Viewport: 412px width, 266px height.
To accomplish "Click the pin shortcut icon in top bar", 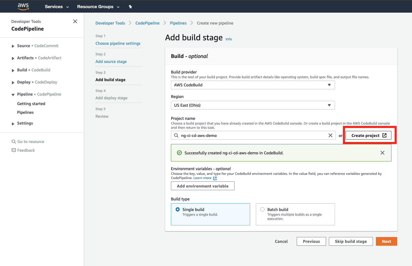I will [130, 7].
